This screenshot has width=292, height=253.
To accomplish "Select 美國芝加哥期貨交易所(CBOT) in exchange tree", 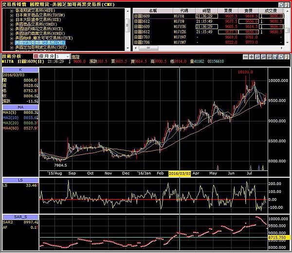I will (41, 47).
